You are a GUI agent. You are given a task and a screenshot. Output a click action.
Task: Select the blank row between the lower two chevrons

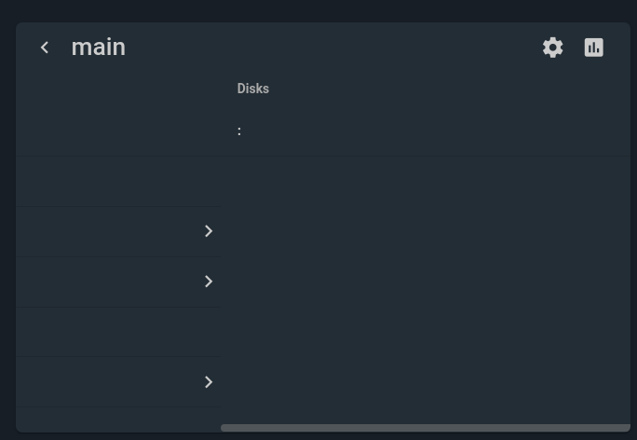pyautogui.click(x=116, y=332)
